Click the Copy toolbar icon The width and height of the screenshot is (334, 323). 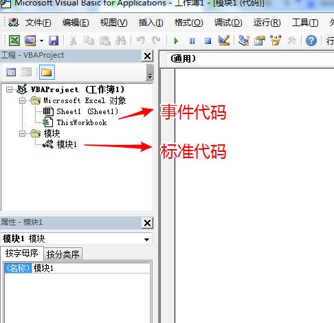click(89, 41)
